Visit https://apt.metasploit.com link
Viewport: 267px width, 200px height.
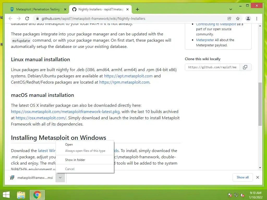click(128, 76)
